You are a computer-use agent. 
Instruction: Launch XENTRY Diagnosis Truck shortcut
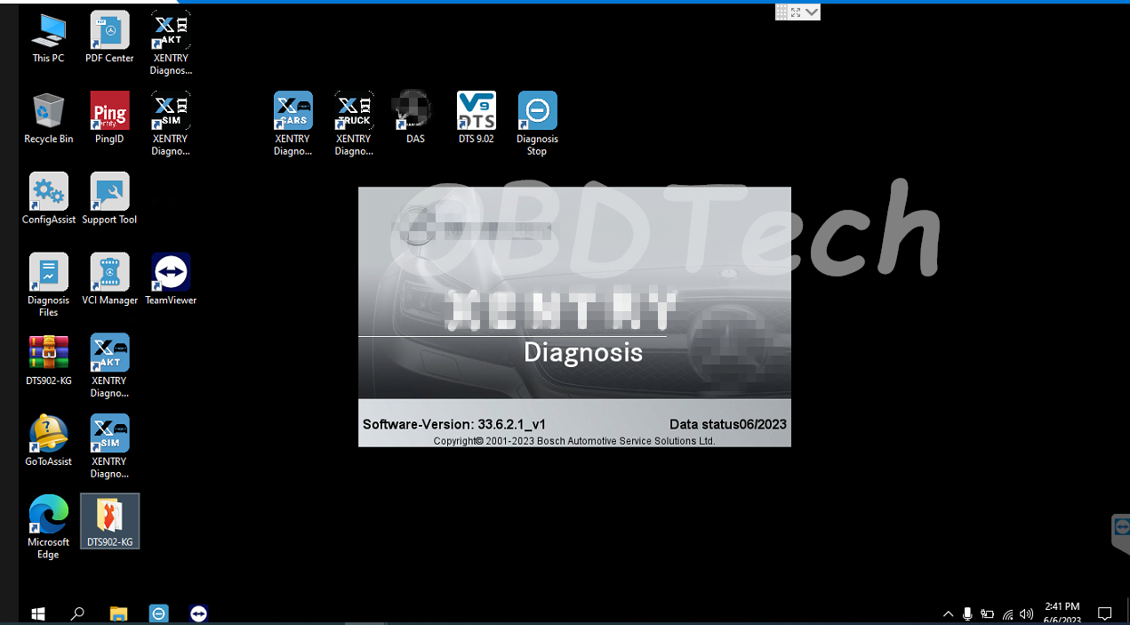pyautogui.click(x=354, y=124)
